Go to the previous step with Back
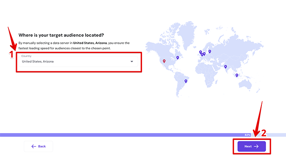Image resolution: width=286 pixels, height=155 pixels. [x=38, y=146]
